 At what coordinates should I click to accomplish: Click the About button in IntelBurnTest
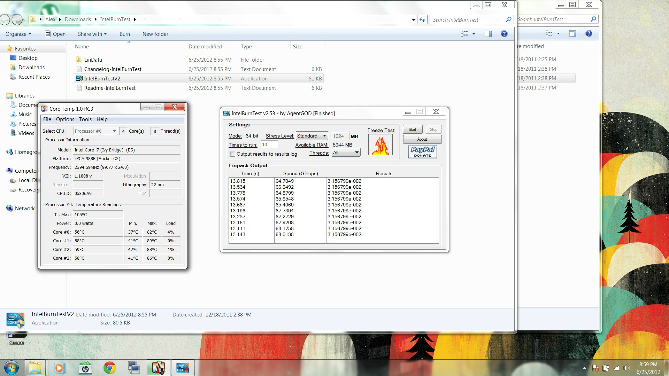pos(422,139)
